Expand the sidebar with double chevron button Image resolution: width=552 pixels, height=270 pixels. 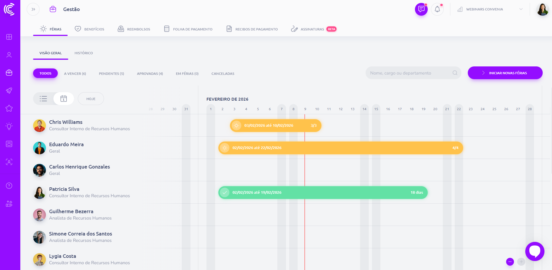(x=33, y=9)
